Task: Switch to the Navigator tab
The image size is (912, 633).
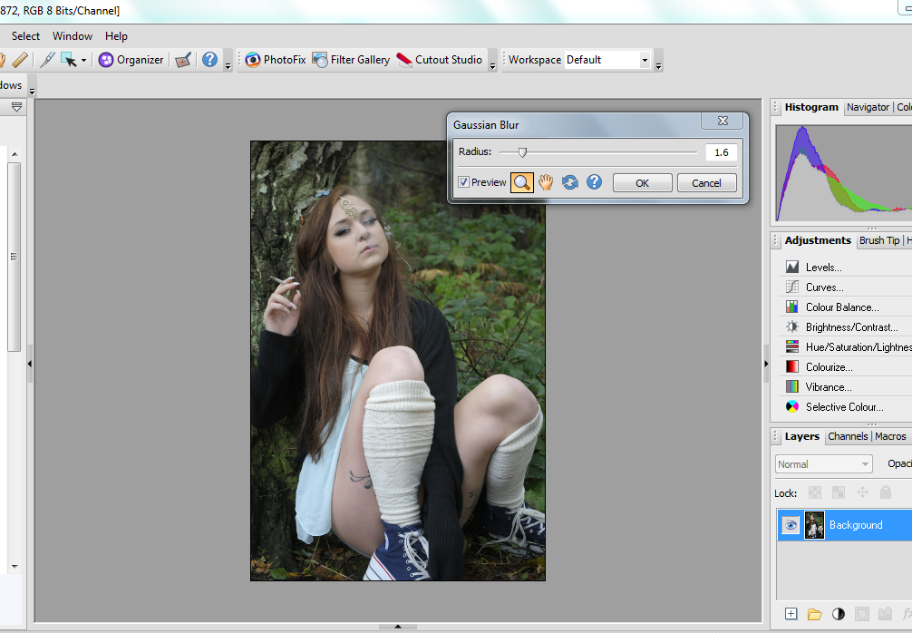Action: coord(868,107)
